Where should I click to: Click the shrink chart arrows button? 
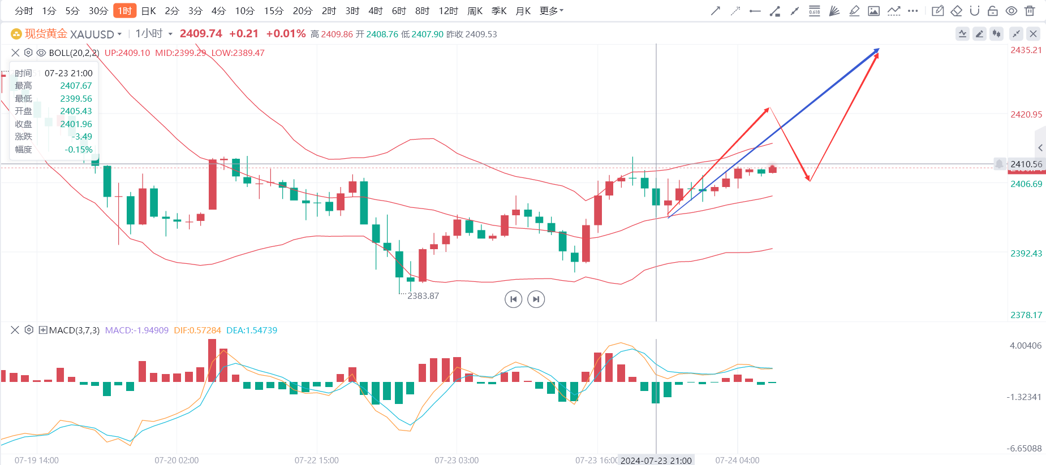[1017, 34]
